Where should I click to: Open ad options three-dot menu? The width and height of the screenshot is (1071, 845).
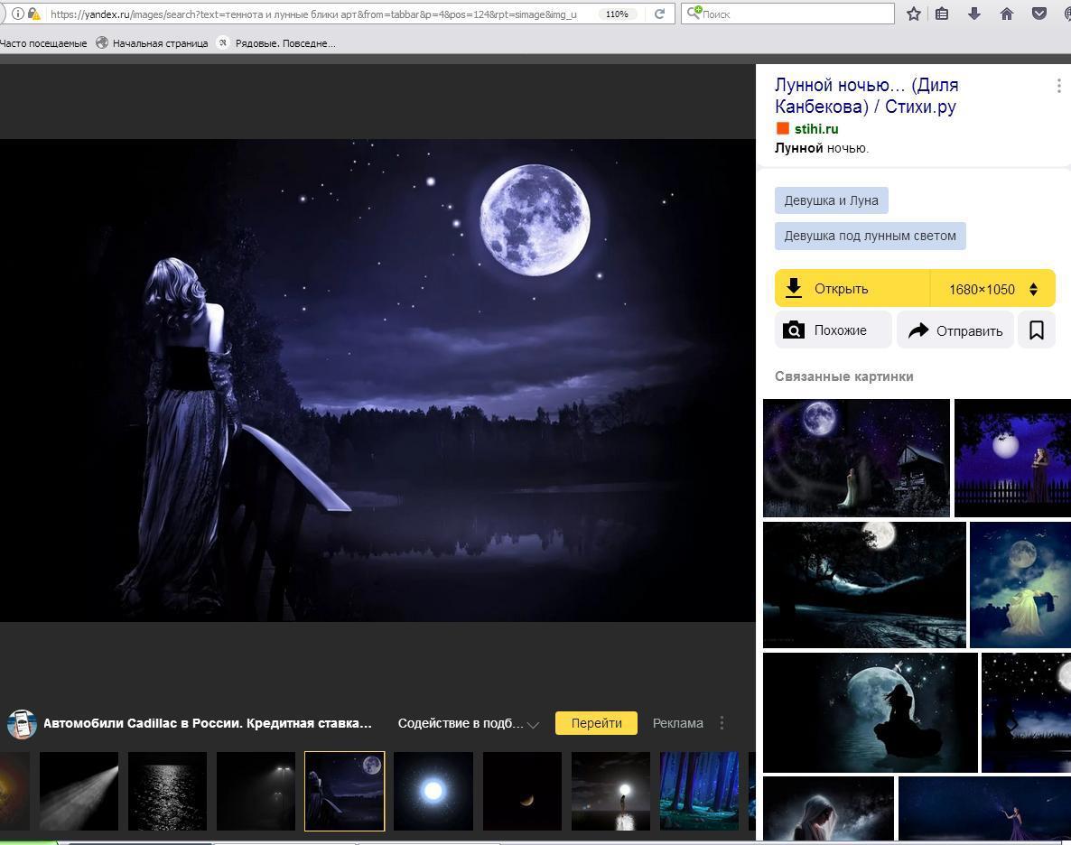pyautogui.click(x=722, y=723)
